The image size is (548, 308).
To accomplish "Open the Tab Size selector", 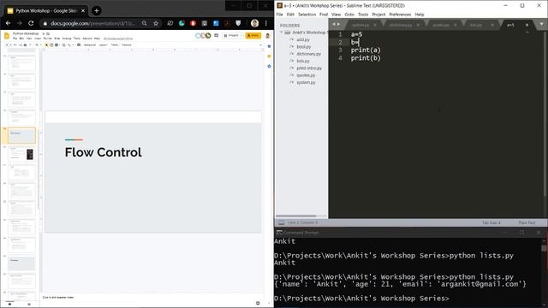I will (491, 222).
